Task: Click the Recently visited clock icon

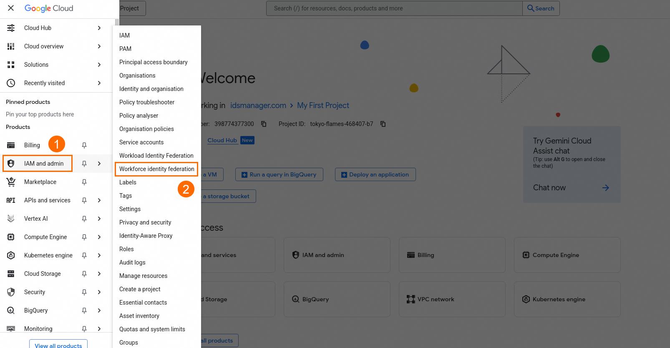Action: [11, 83]
